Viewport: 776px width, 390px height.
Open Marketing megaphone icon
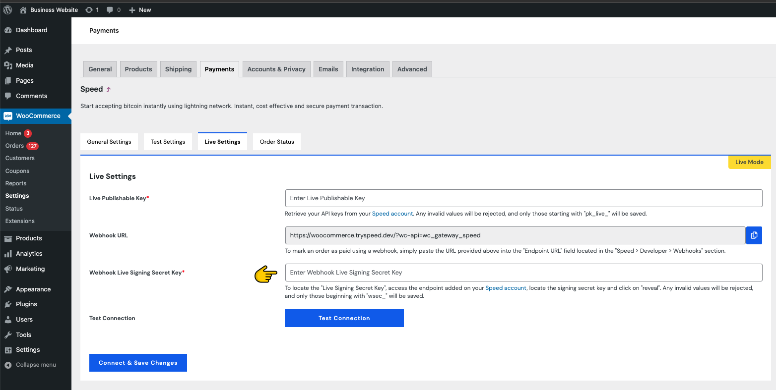tap(8, 269)
